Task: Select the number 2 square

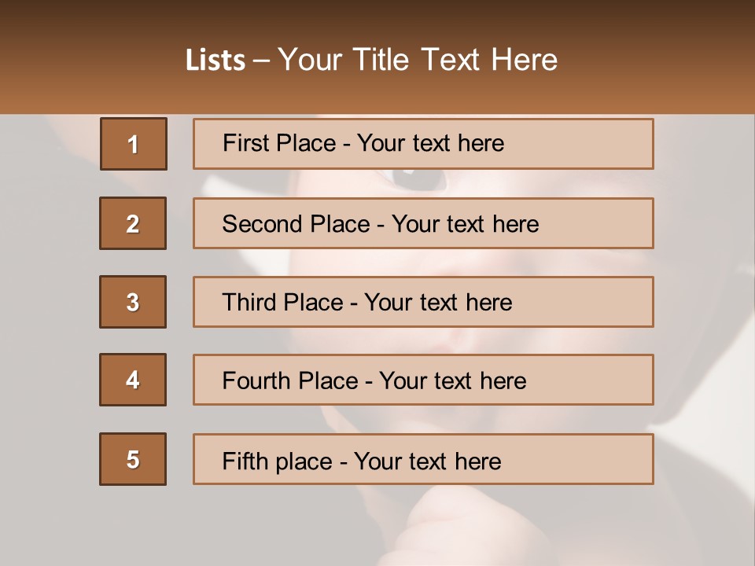Action: coord(133,223)
